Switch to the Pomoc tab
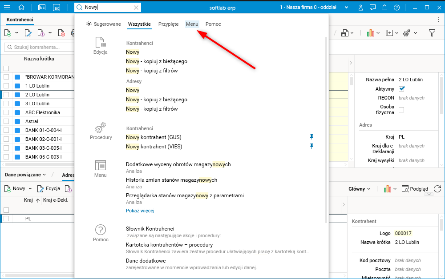The width and height of the screenshot is (445, 279). pyautogui.click(x=213, y=24)
